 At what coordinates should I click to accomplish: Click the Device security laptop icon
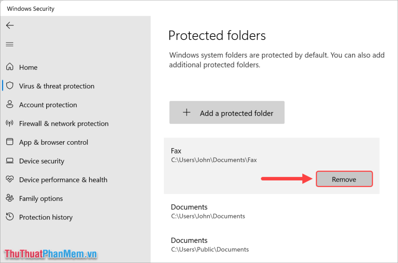(10, 161)
